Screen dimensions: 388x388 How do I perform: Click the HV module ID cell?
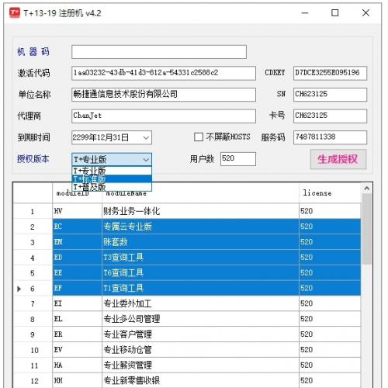tap(78, 211)
